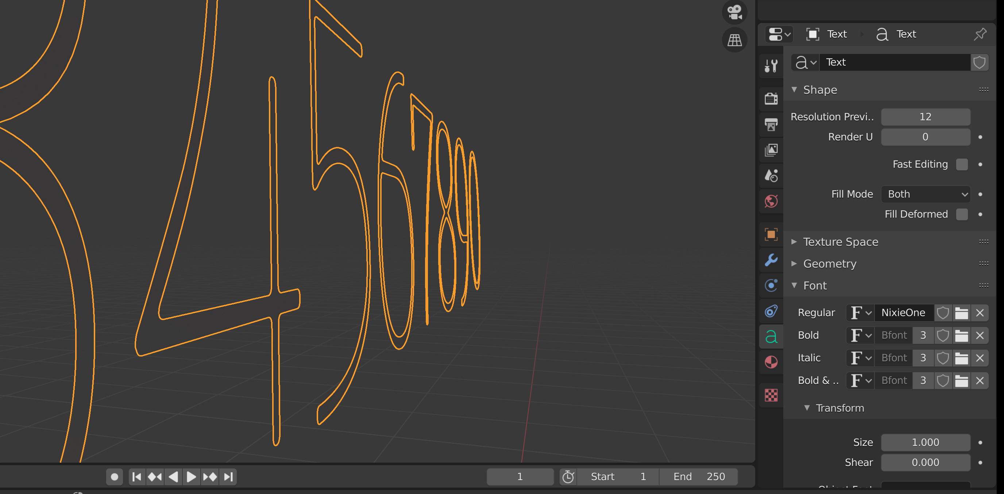Toggle the camera view icon
The image size is (1004, 494).
coord(734,12)
